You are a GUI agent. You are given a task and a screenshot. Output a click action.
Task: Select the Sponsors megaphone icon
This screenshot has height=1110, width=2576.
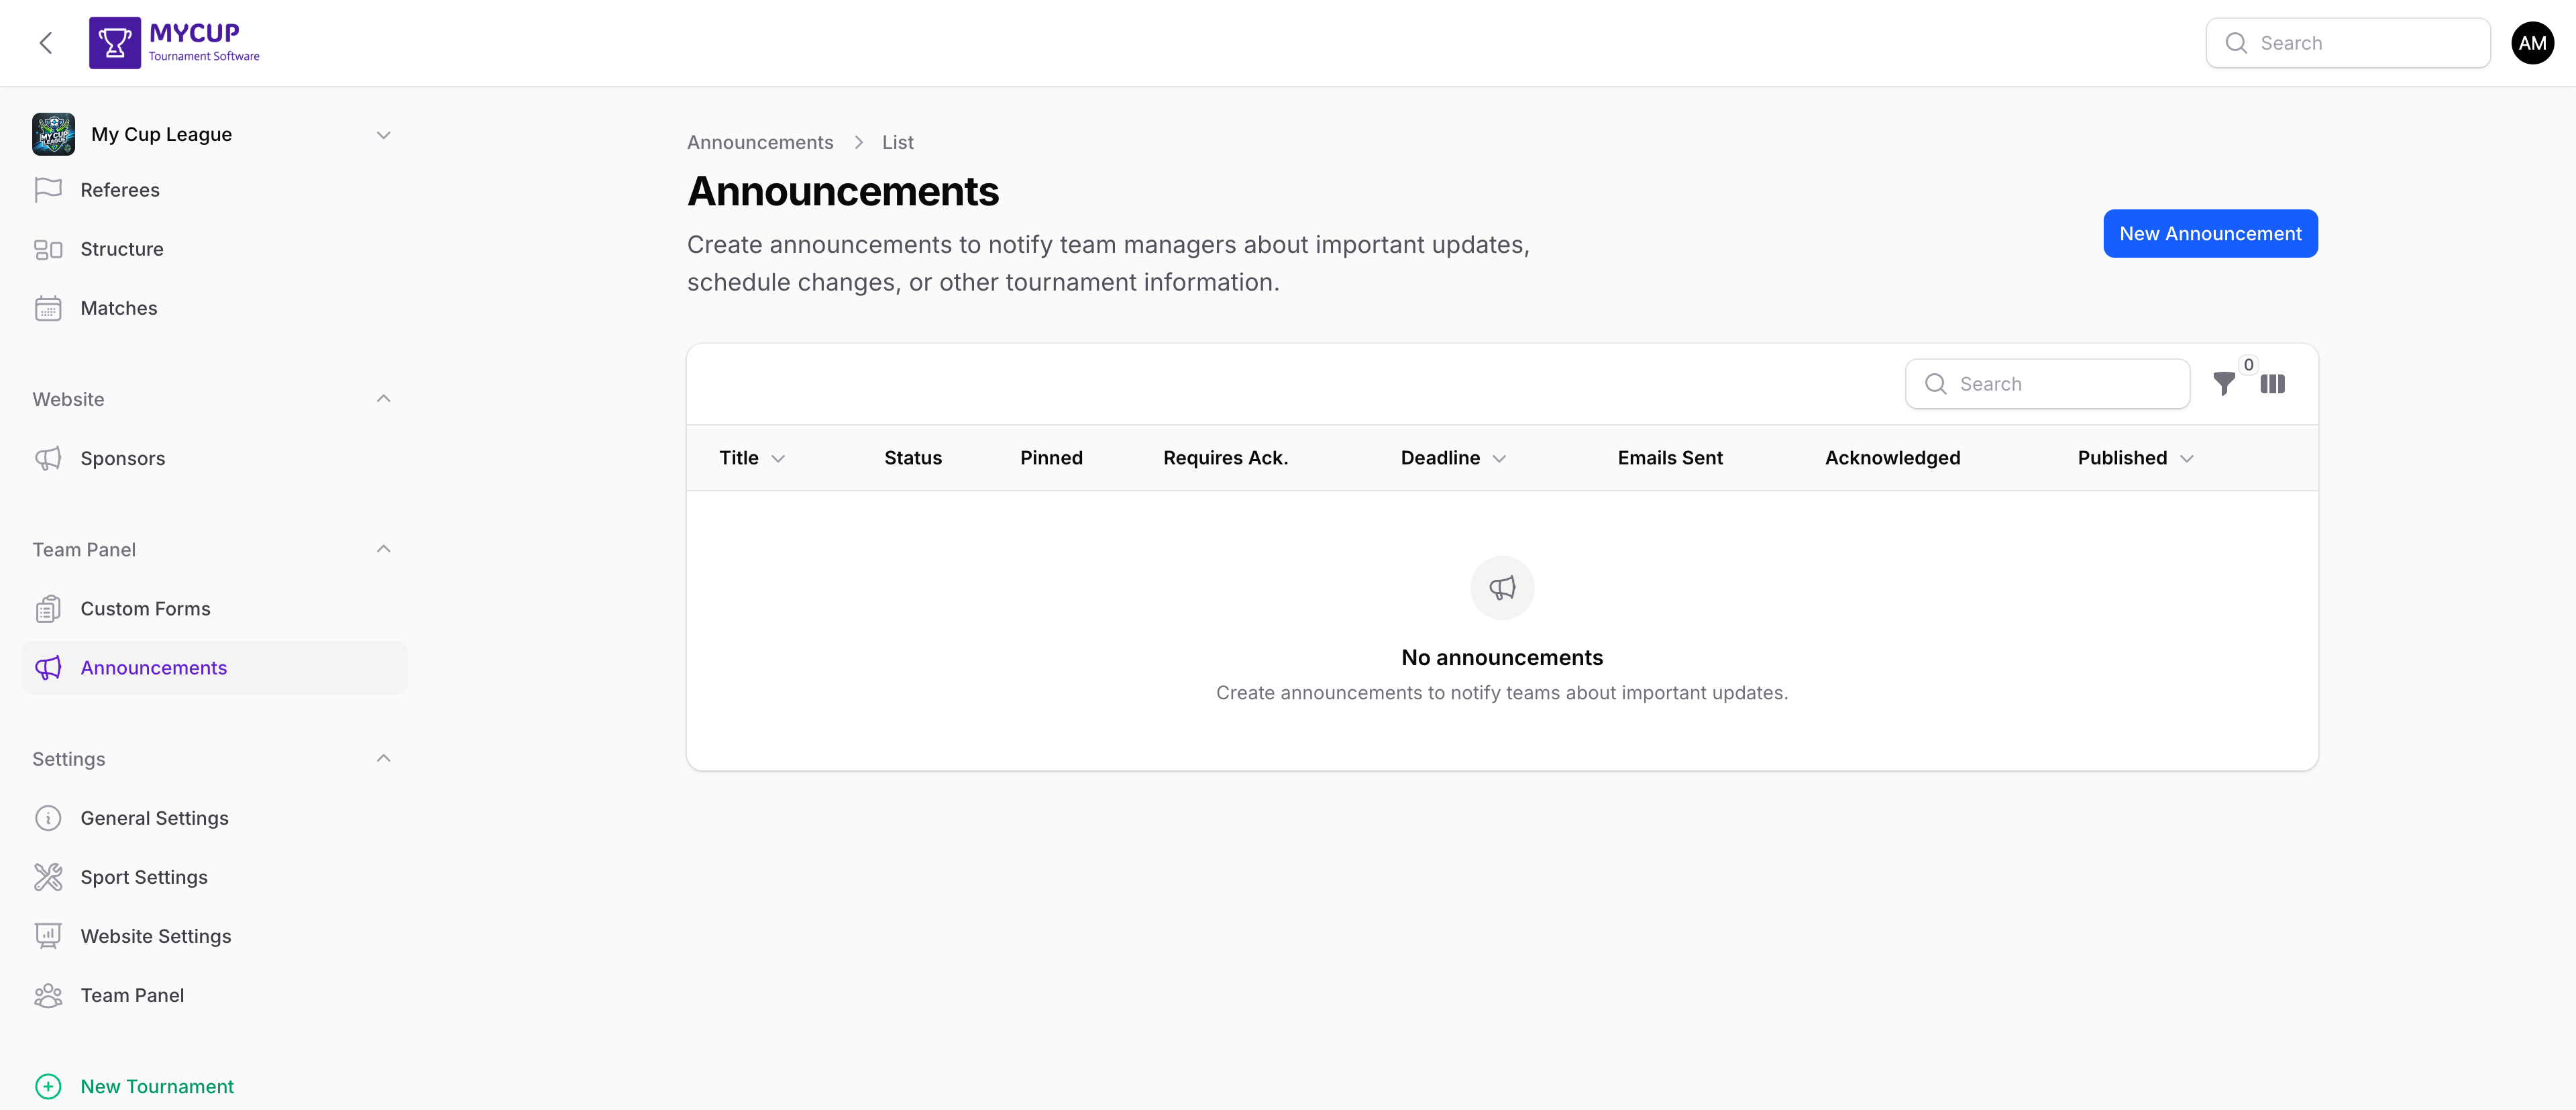pyautogui.click(x=48, y=458)
